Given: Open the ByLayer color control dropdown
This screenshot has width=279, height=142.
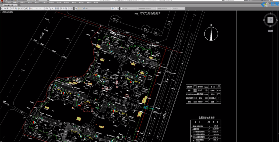Looking at the screenshot, I should [129, 9].
